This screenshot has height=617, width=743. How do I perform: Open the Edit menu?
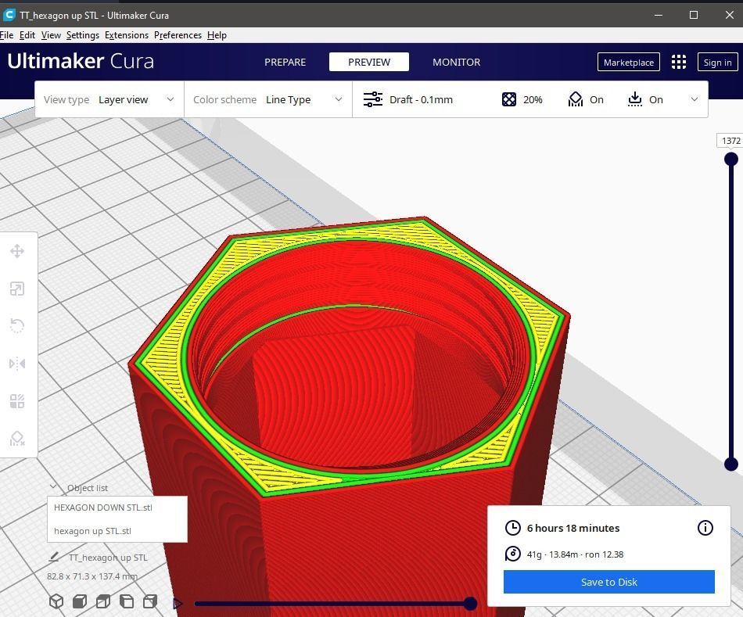coord(27,35)
